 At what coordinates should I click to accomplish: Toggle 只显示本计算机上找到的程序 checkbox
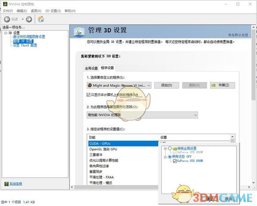pos(89,95)
